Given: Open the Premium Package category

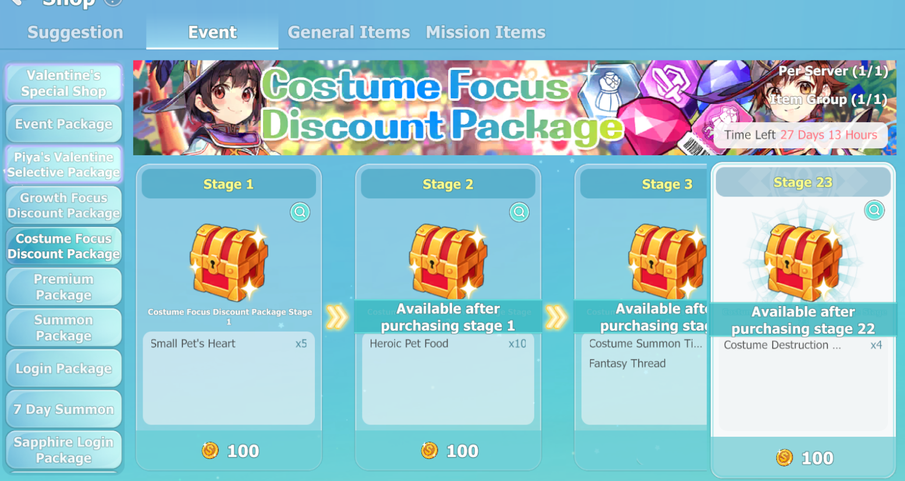Looking at the screenshot, I should [x=64, y=287].
